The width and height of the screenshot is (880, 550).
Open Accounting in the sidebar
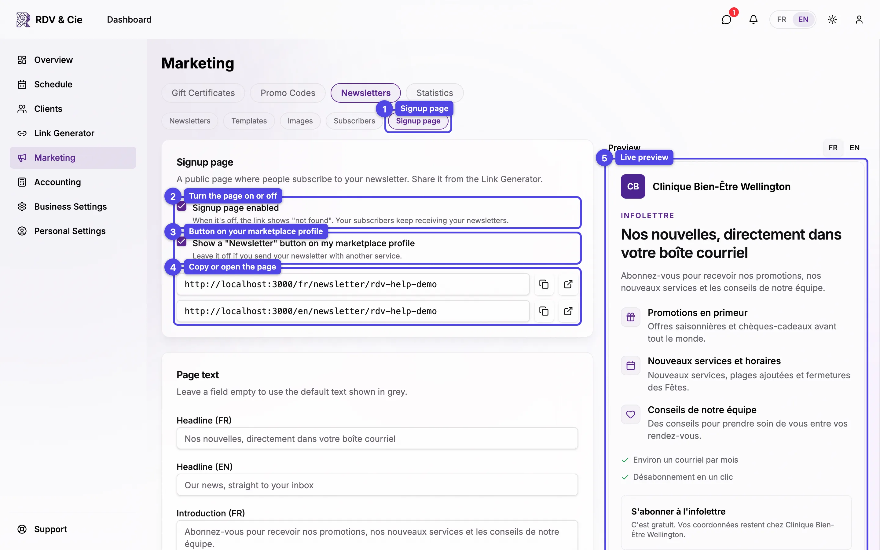tap(73, 182)
